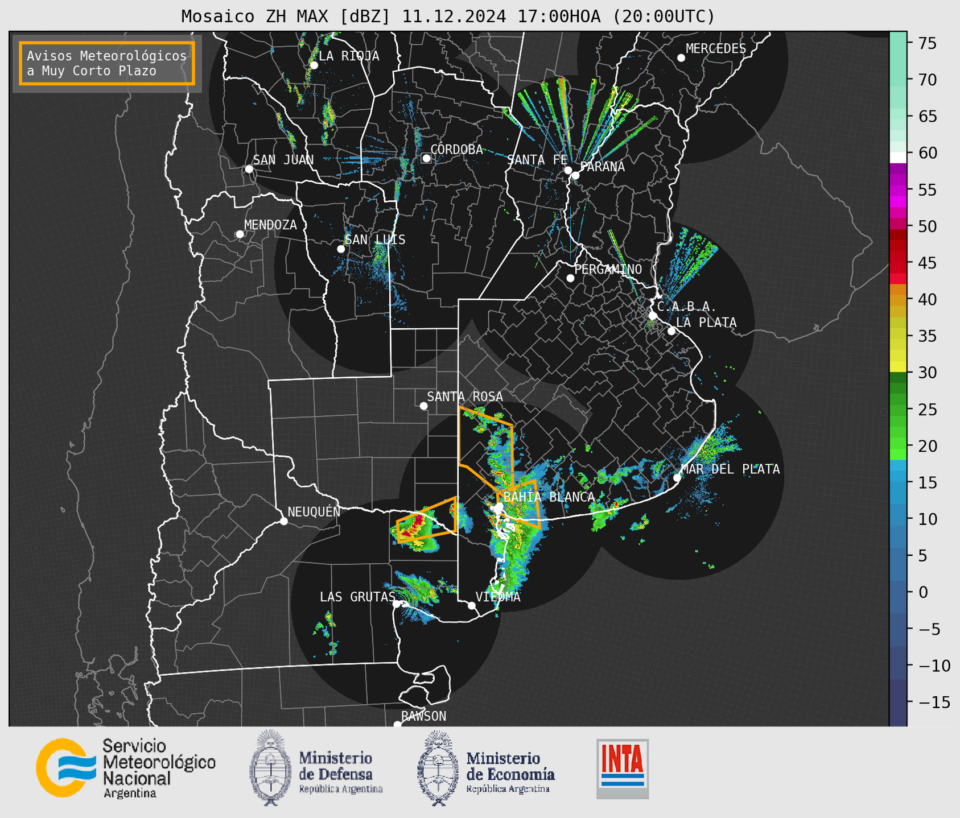This screenshot has width=960, height=818.
Task: Click the Mendoza city marker
Action: [x=240, y=234]
